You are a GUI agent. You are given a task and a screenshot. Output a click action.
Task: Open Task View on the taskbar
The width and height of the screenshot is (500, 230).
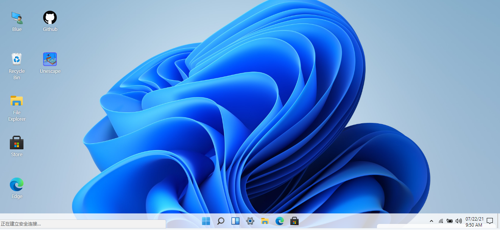click(235, 221)
